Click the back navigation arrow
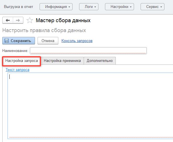 8,20
